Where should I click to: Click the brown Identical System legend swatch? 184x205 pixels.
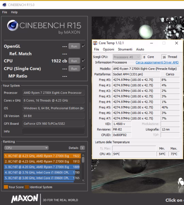27,187
